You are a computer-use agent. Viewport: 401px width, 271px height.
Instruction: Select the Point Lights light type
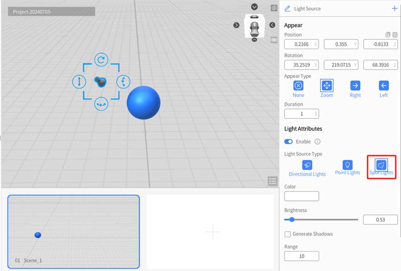coord(347,165)
